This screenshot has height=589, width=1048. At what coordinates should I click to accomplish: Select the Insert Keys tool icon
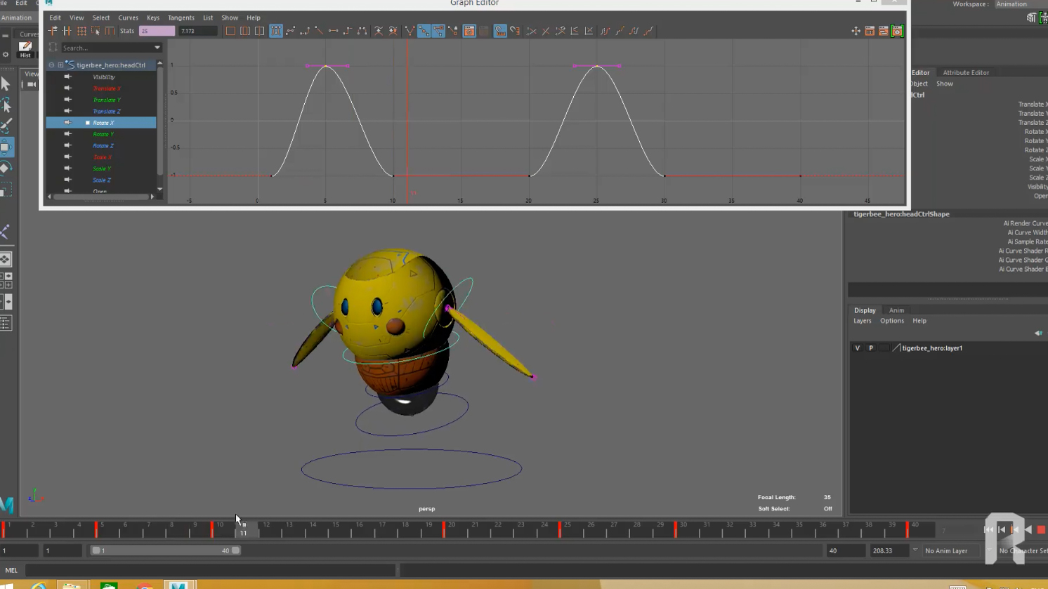(x=67, y=31)
